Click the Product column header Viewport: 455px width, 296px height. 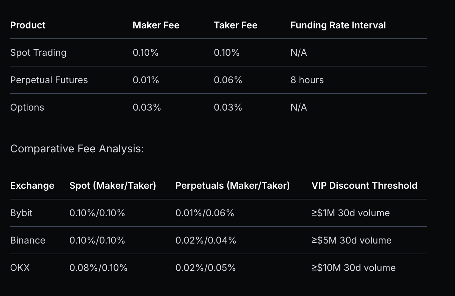click(28, 25)
